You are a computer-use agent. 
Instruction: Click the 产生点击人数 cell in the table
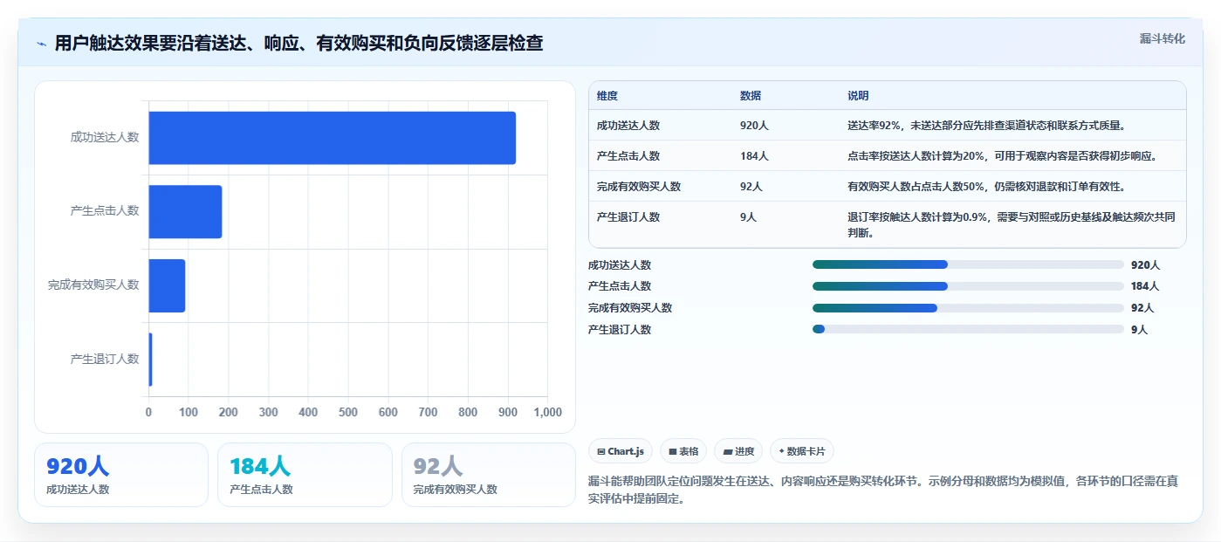pos(628,156)
